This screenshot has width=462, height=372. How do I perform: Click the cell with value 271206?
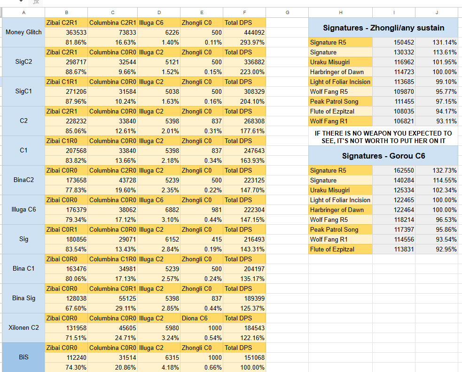point(66,92)
